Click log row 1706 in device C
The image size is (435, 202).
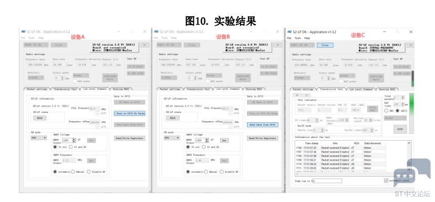[x=340, y=148]
